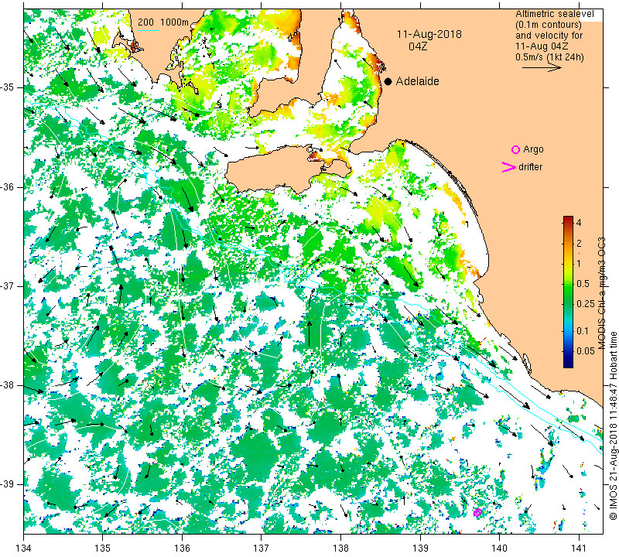Viewport: 619px width, 557px height.
Task: Click the velocity scale arrow in legend
Action: point(542,68)
